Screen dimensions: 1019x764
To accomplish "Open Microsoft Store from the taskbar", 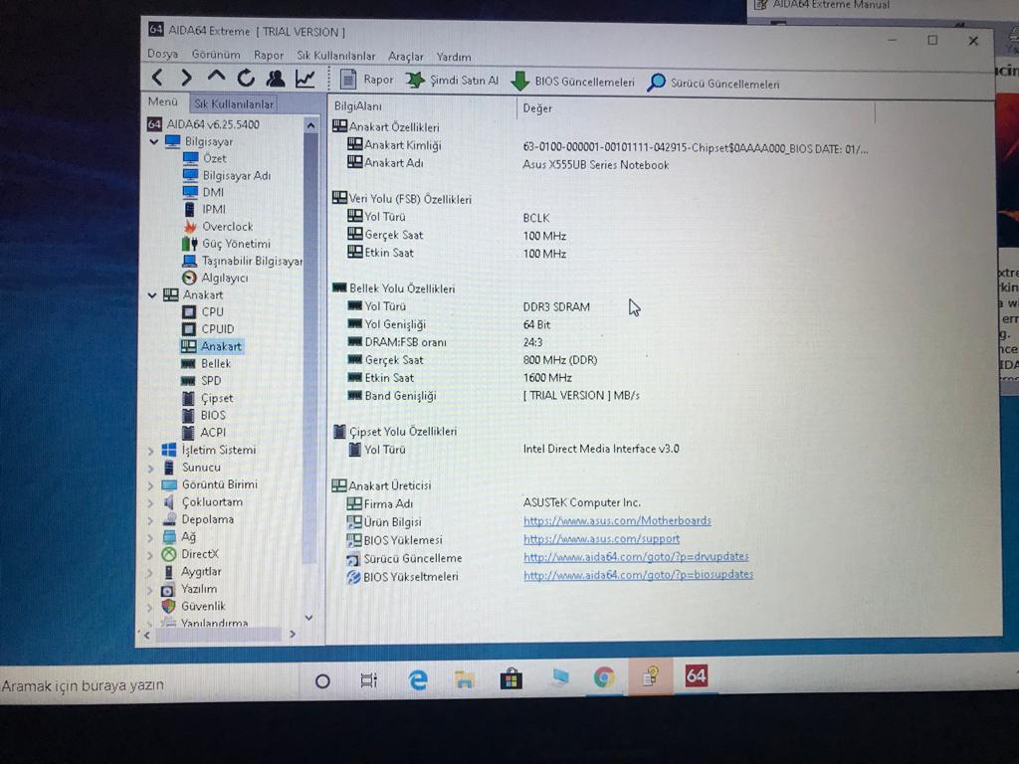I will [x=510, y=678].
